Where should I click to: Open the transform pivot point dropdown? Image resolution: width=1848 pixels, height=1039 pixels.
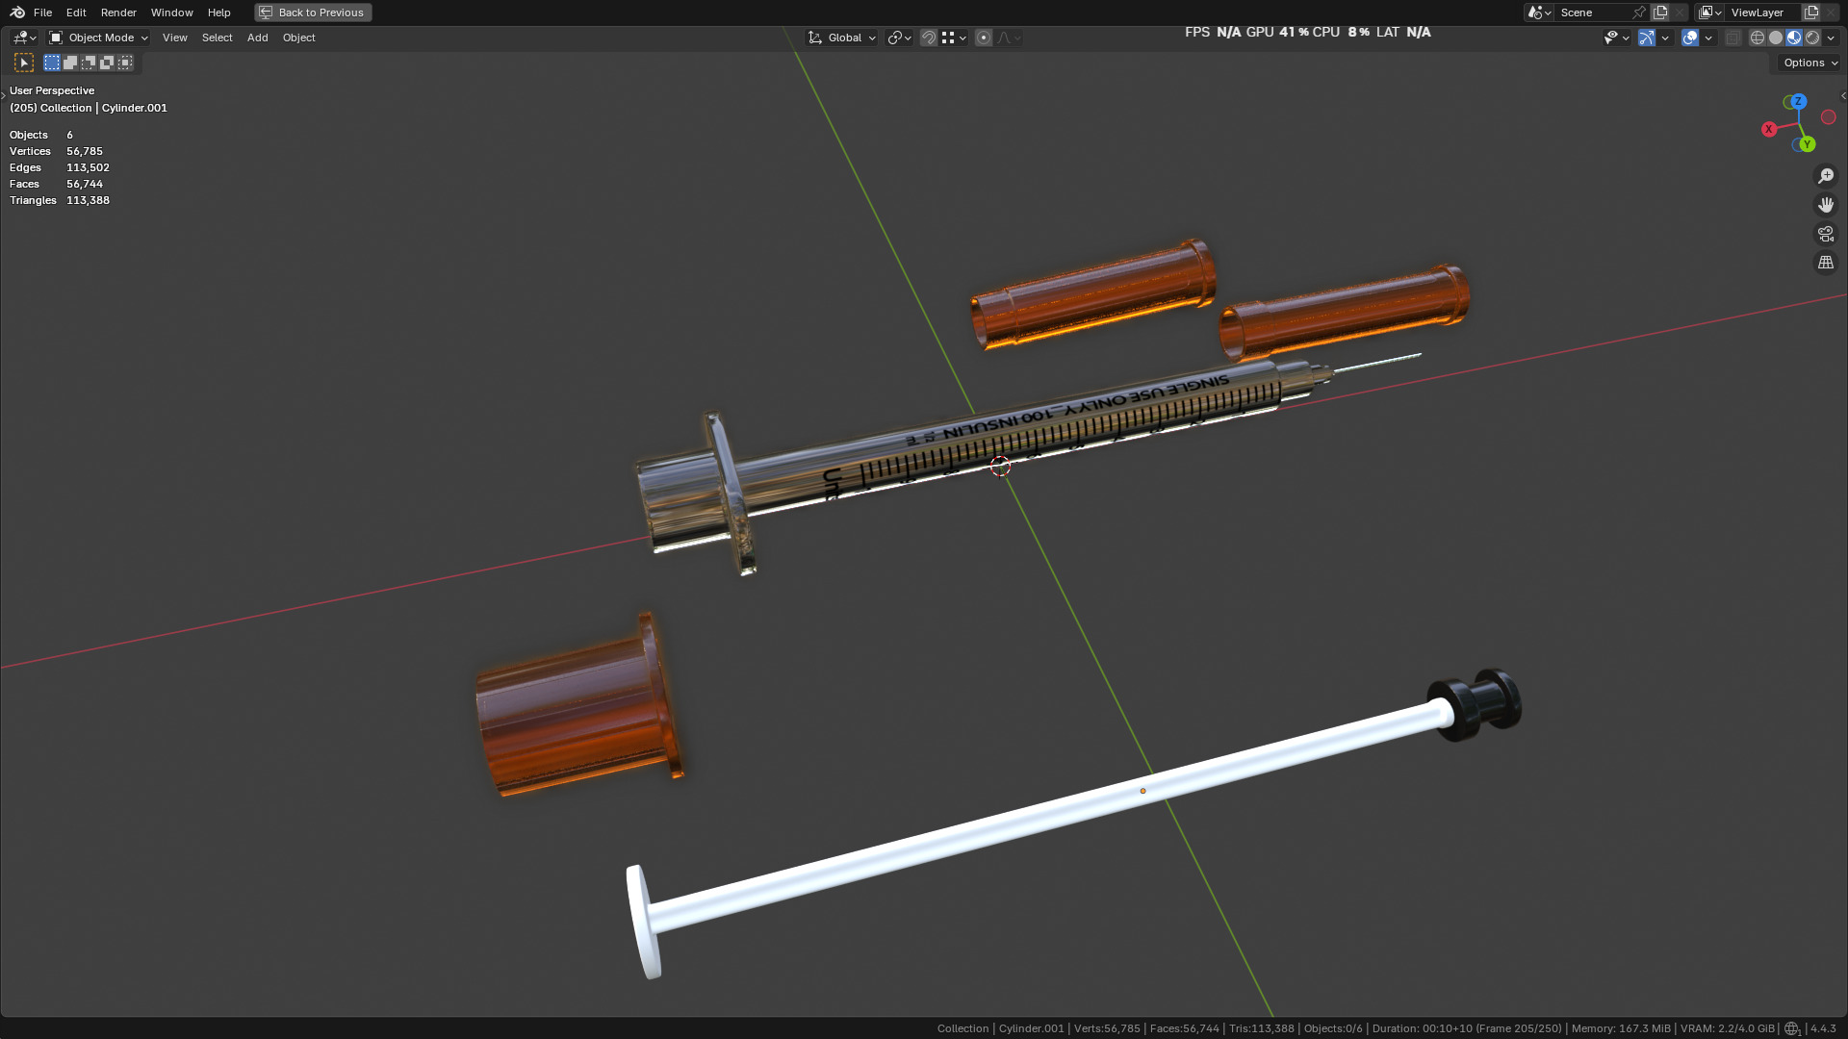(899, 38)
